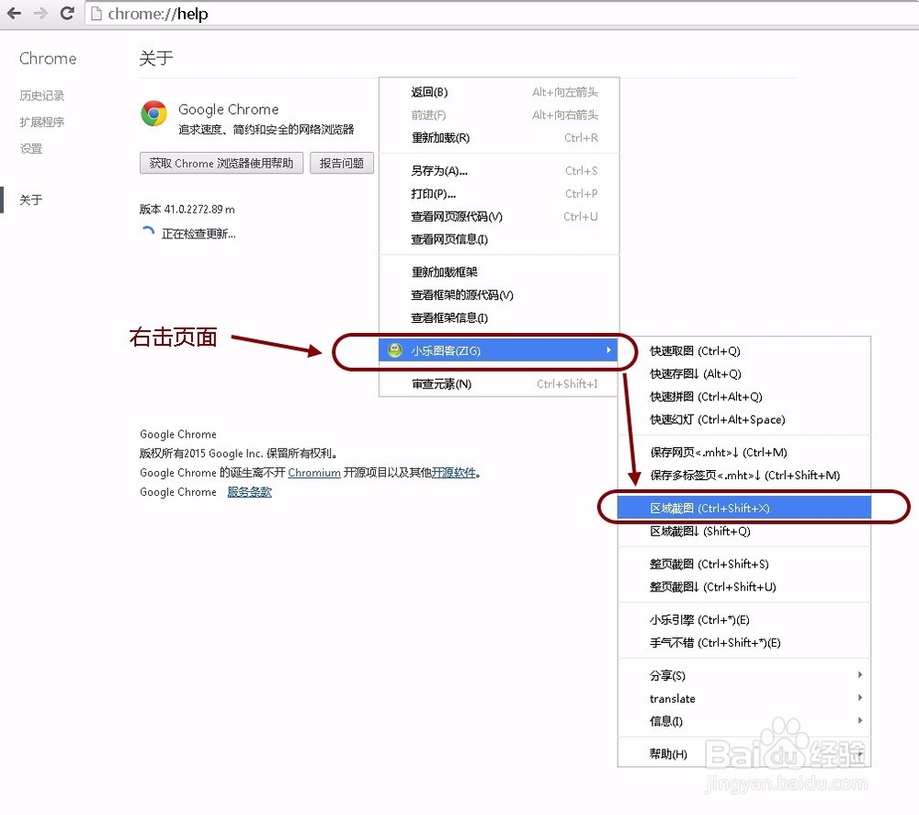919x815 pixels.
Task: Open the Chromium hyperlink
Action: point(314,472)
